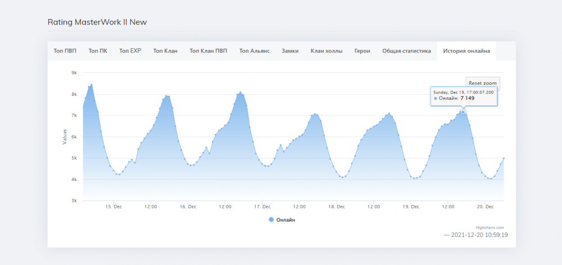
Task: Click the Values y-axis title
Action: [65, 137]
